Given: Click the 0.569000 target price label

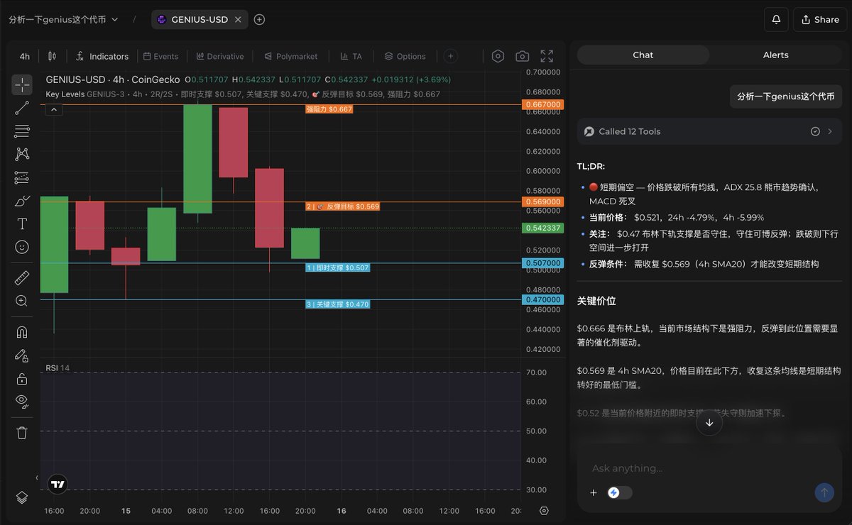Looking at the screenshot, I should (x=542, y=201).
